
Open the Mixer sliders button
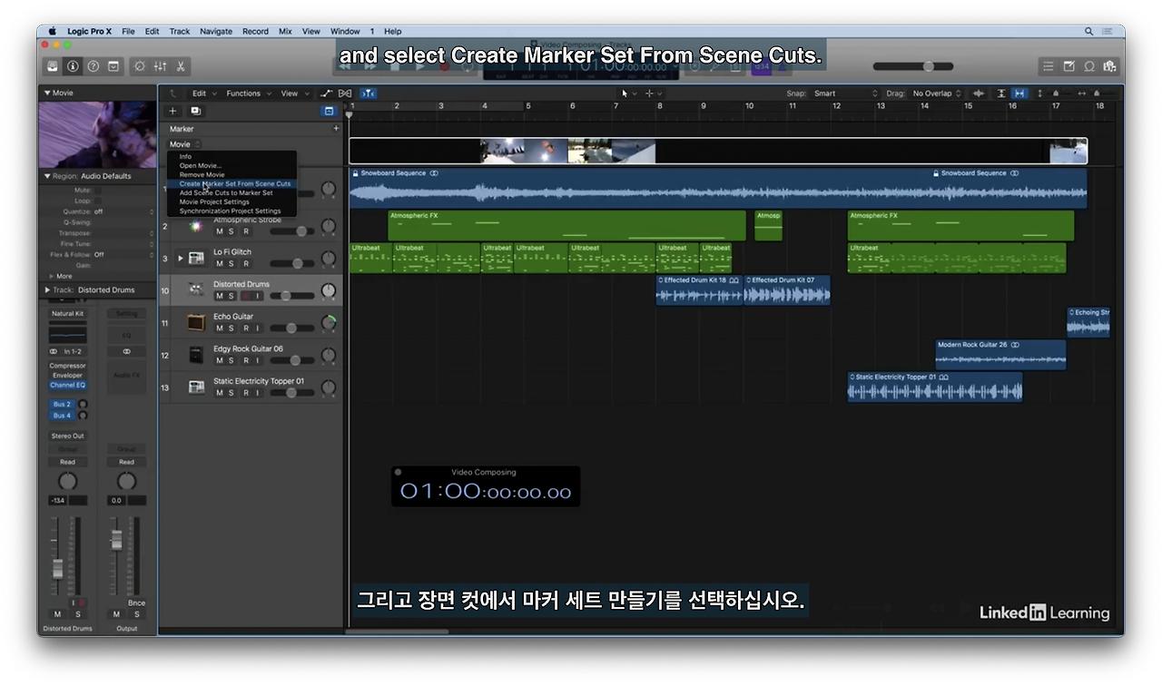[160, 66]
